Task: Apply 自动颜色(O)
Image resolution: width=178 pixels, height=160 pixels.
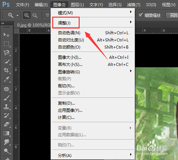Action: 93,47
